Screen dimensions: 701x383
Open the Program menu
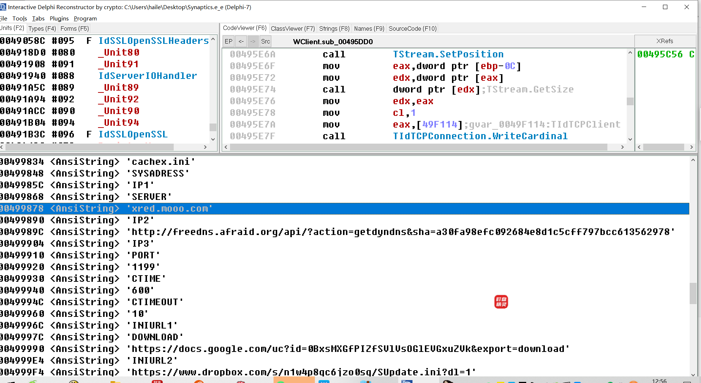tap(85, 18)
